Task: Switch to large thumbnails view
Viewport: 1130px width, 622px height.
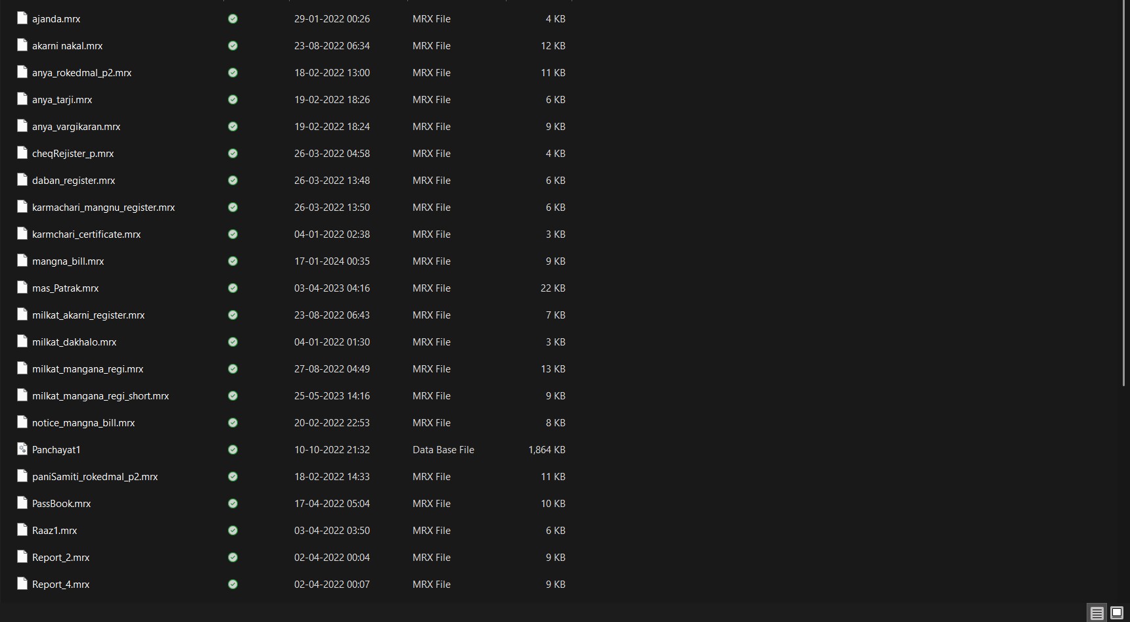Action: tap(1116, 613)
